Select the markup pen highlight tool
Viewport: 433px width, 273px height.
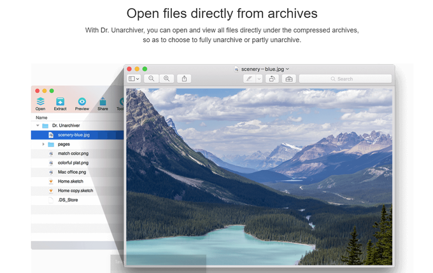250,79
